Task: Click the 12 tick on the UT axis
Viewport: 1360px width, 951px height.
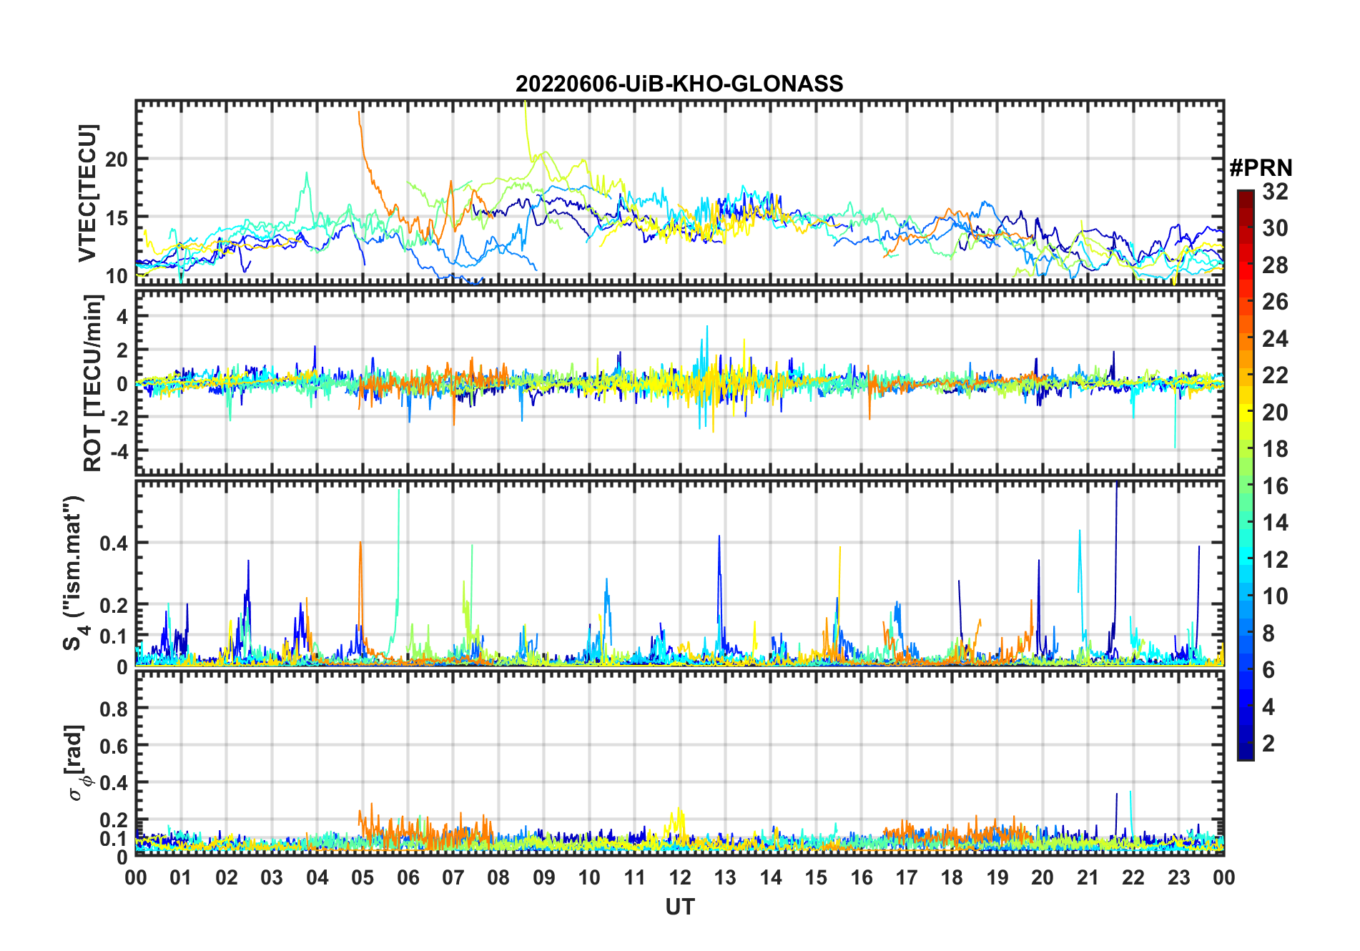Action: [x=679, y=877]
